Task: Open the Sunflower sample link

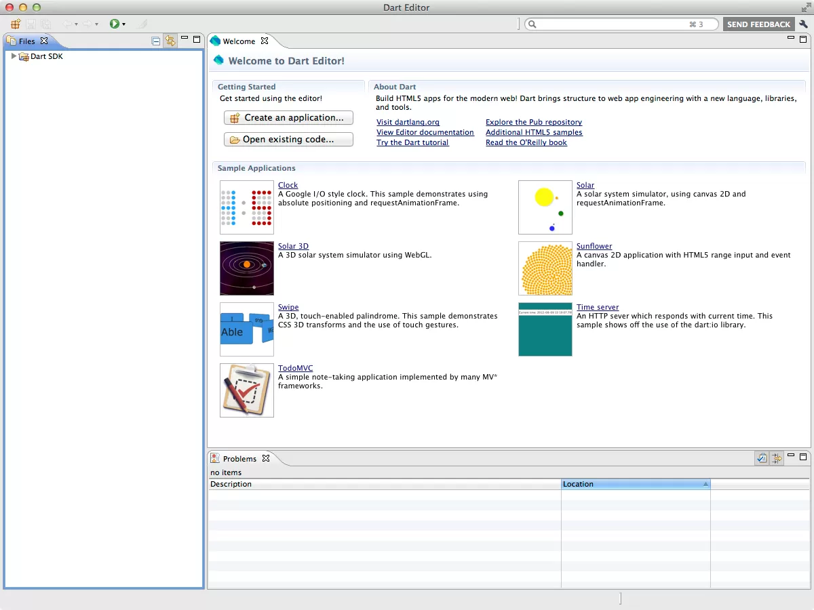Action: pos(594,246)
